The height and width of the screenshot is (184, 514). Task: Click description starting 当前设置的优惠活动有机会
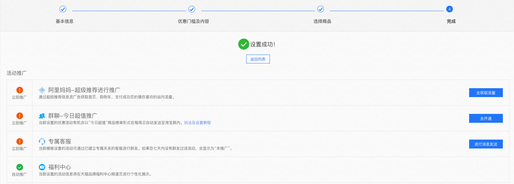[x=111, y=123]
